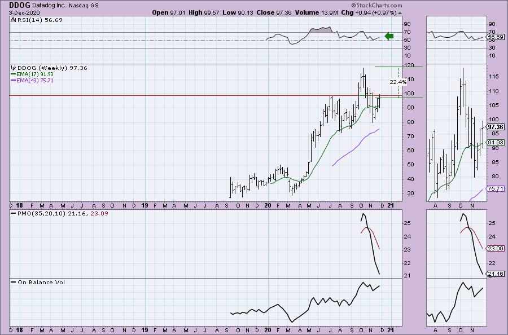This screenshot has height=335, width=508.
Task: Click the boxed 97.36 price tag at right
Action: [496, 127]
